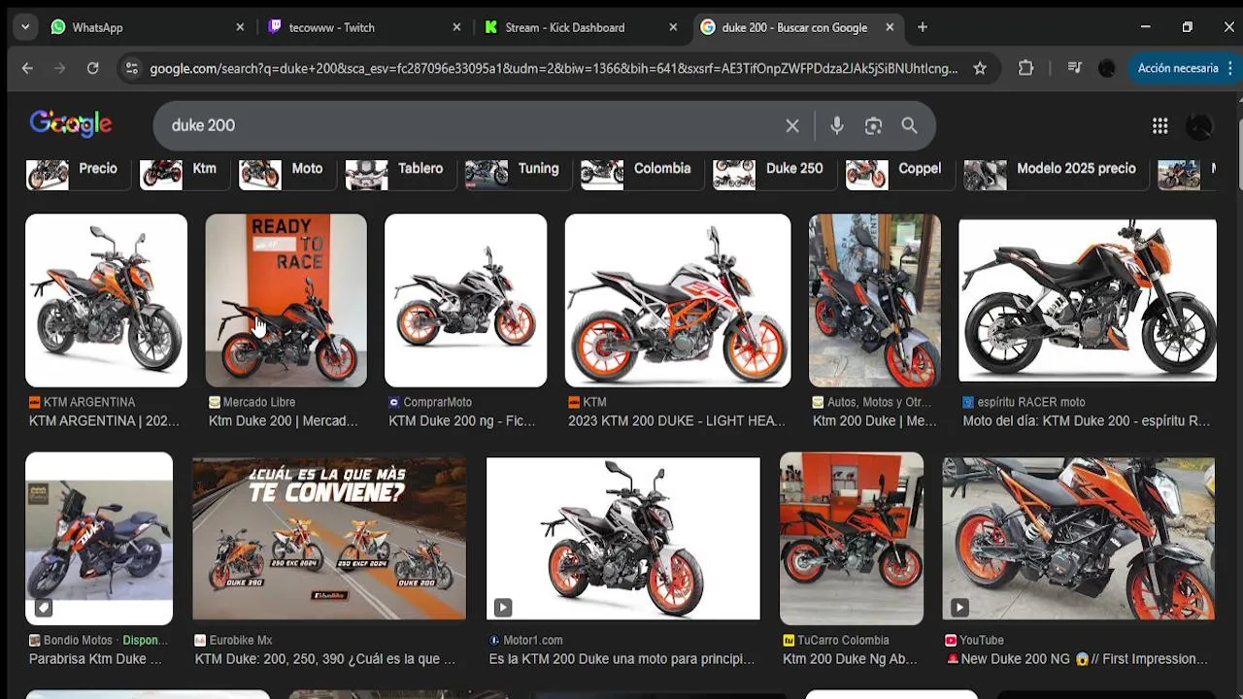Screen dimensions: 1243x699
Task: Open the tab search dropdown arrow
Action: 25,27
